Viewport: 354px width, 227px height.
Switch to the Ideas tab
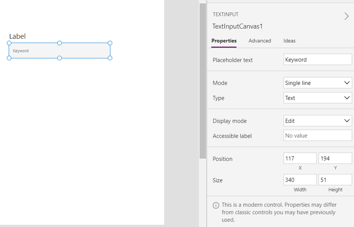pyautogui.click(x=290, y=41)
